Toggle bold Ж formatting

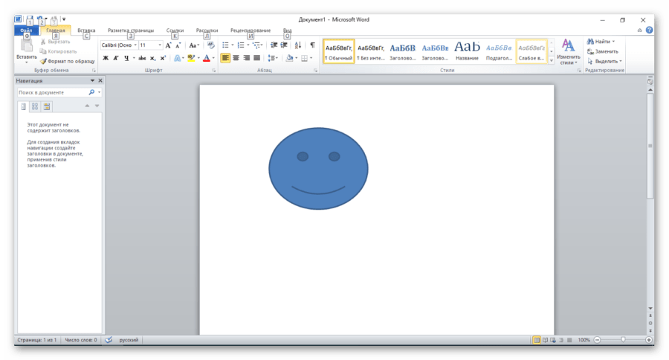tap(106, 58)
